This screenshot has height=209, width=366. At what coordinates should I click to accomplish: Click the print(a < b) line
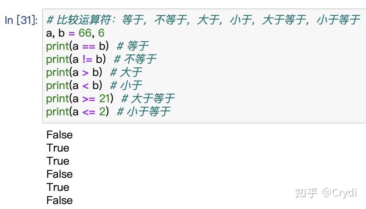[x=94, y=85]
